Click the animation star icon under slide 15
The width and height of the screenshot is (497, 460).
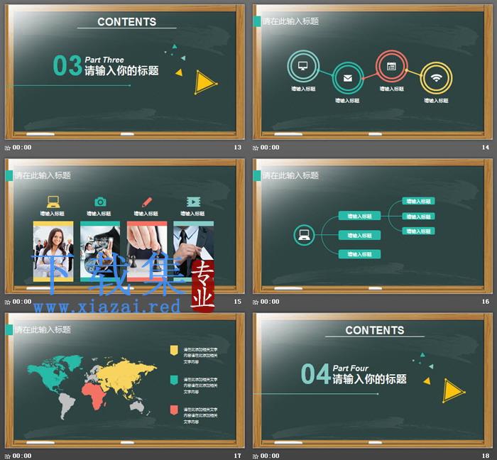click(8, 302)
